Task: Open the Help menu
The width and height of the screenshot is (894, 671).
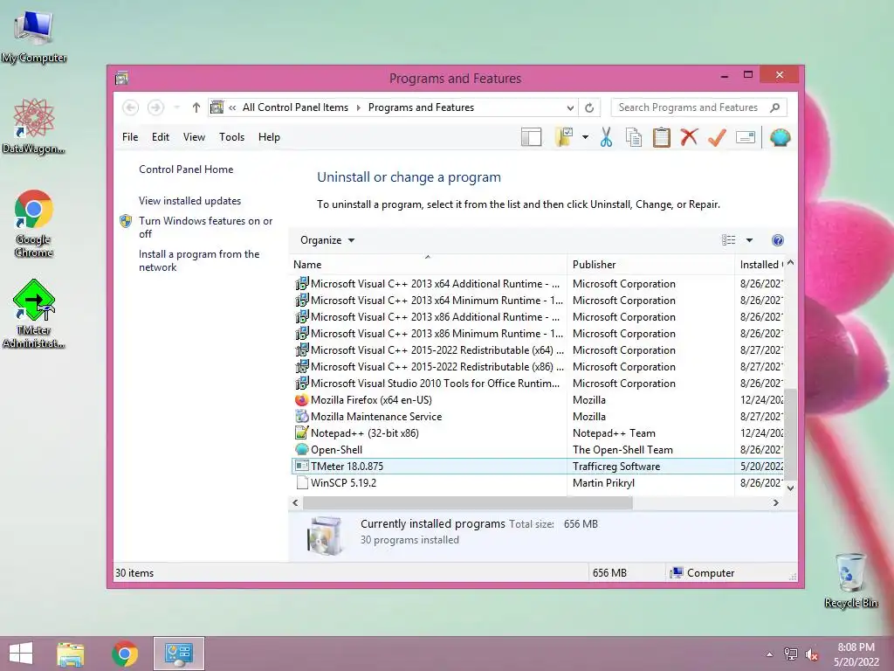Action: pos(269,137)
